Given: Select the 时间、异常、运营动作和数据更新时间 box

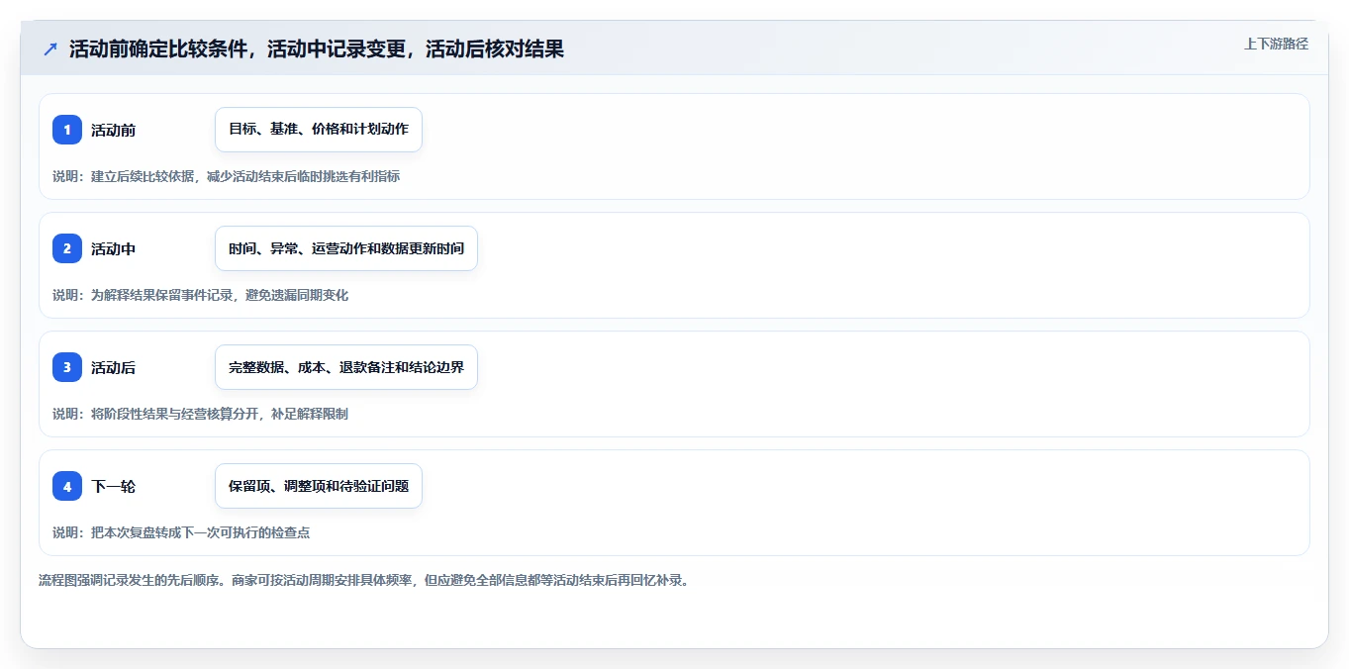Looking at the screenshot, I should [346, 248].
